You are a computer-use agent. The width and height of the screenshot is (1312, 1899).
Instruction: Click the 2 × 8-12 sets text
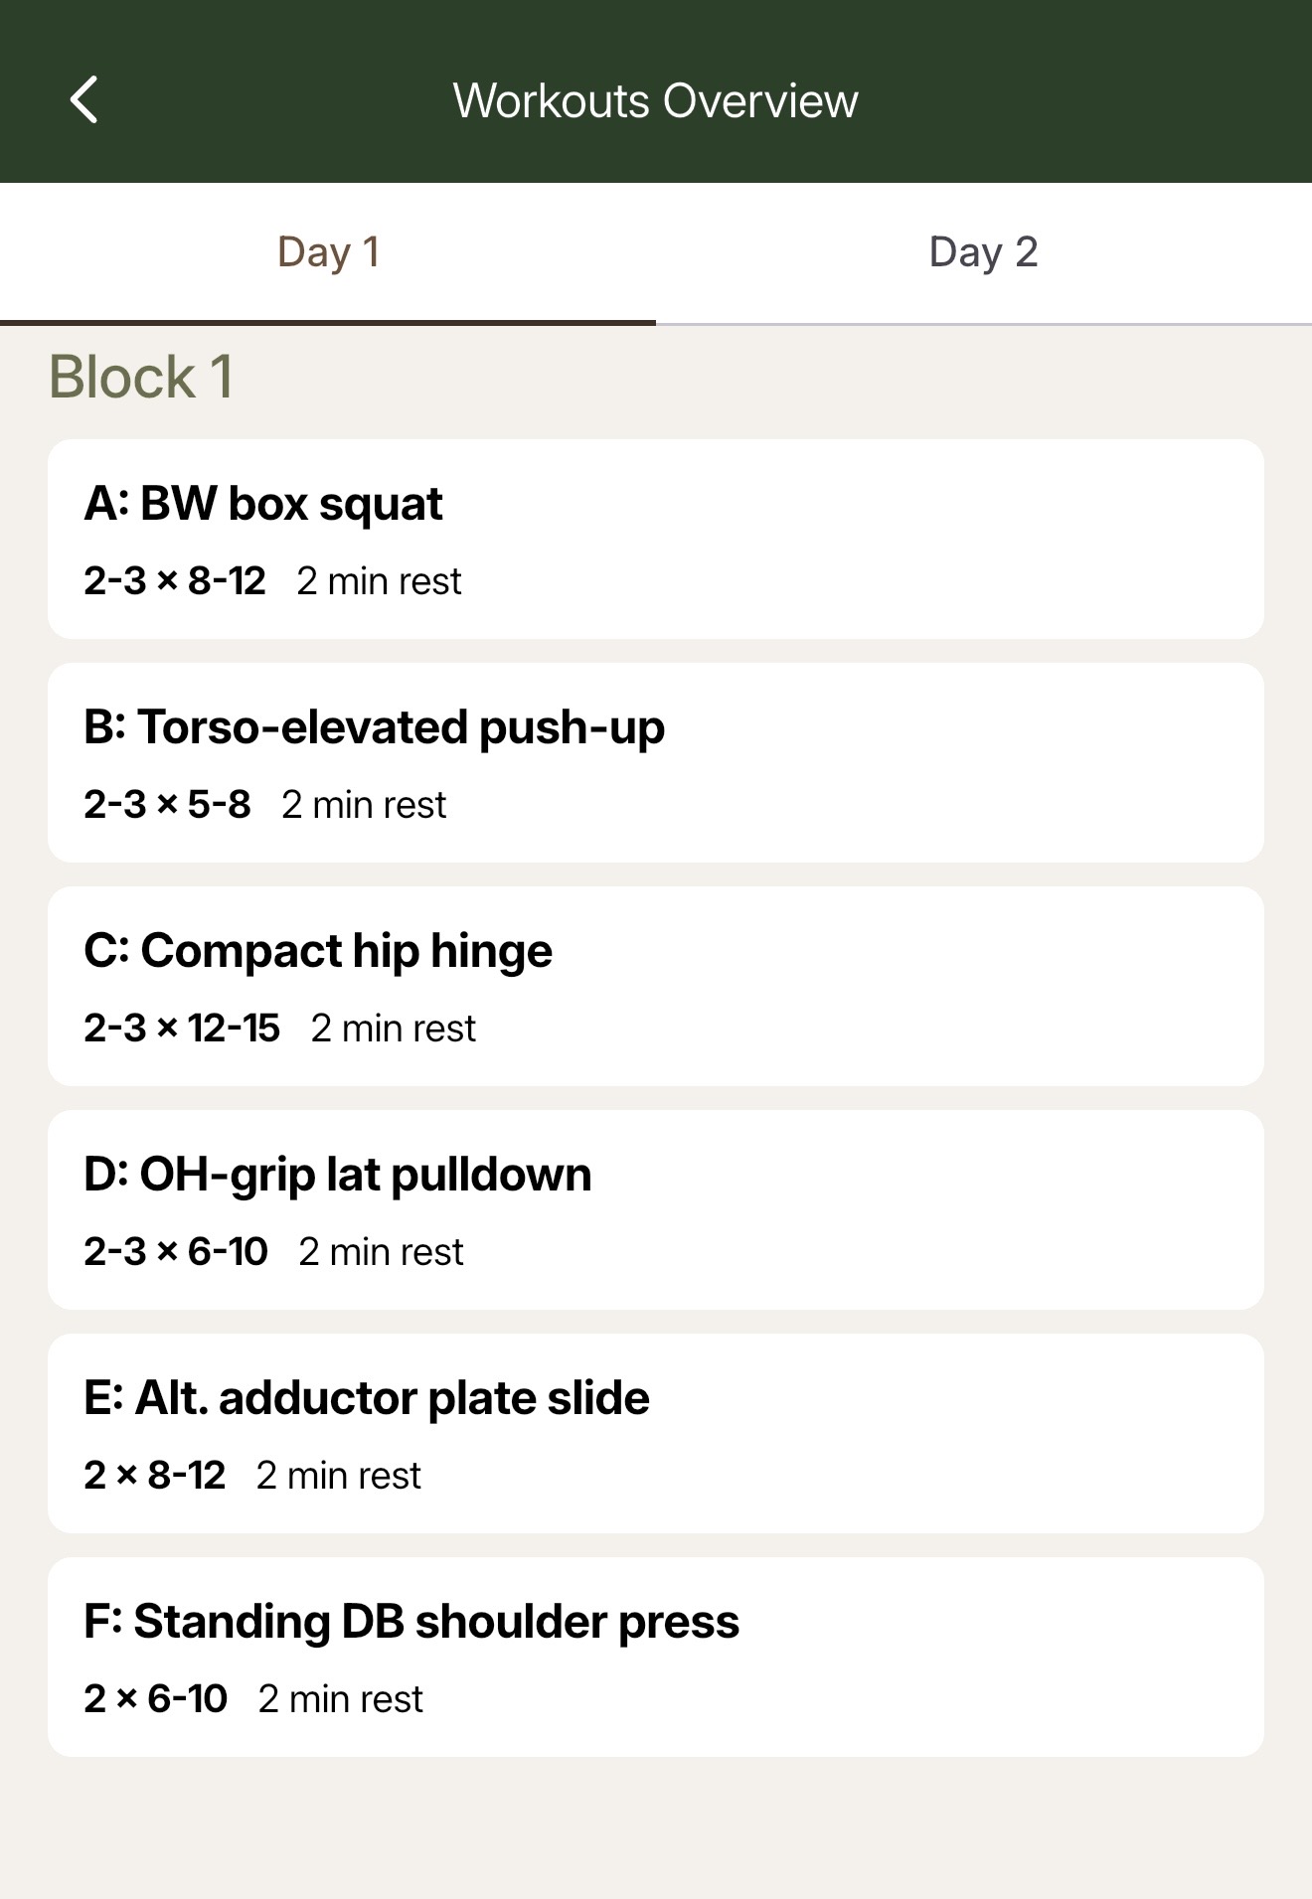coord(155,1475)
